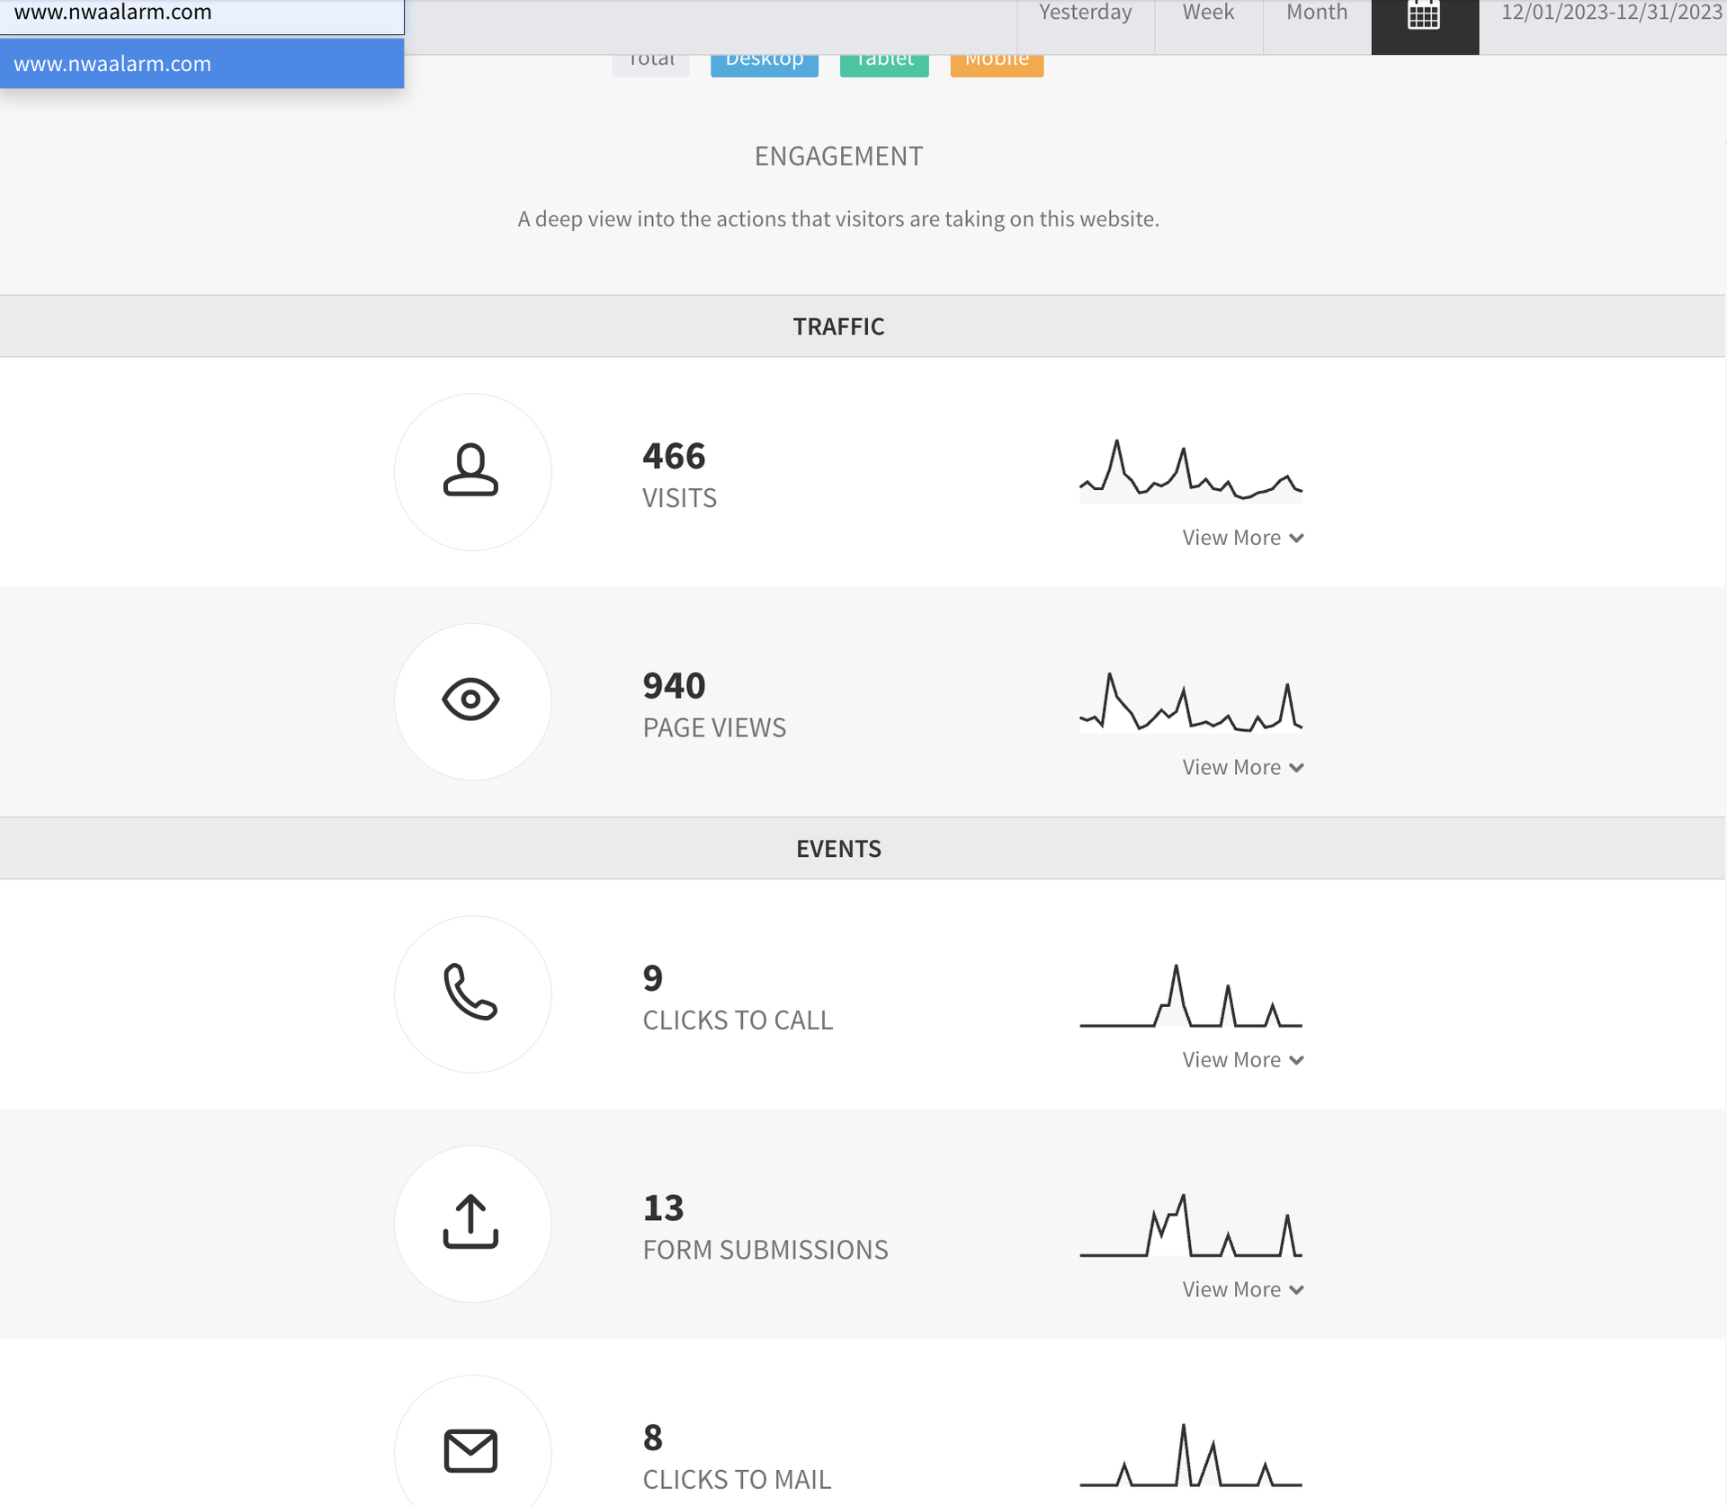Click the Clicks to Call phone icon
The image size is (1727, 1506).
[x=471, y=993]
